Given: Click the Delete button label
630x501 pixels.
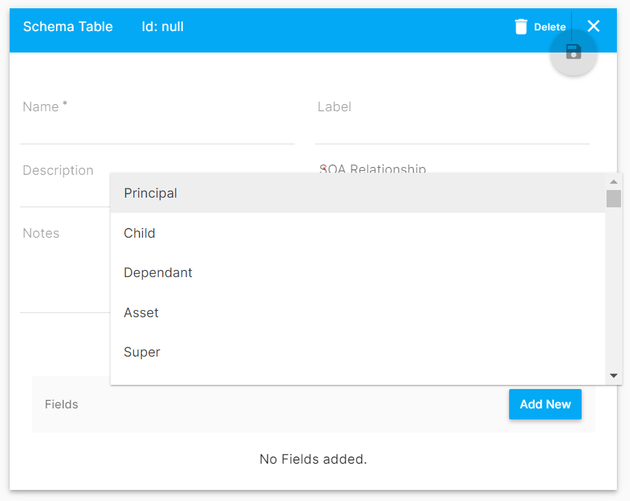Looking at the screenshot, I should coord(549,26).
